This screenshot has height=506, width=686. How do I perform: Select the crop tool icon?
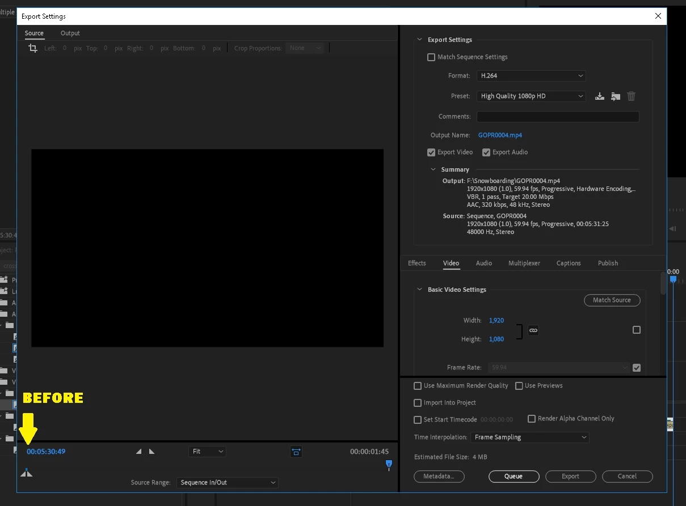pyautogui.click(x=33, y=48)
